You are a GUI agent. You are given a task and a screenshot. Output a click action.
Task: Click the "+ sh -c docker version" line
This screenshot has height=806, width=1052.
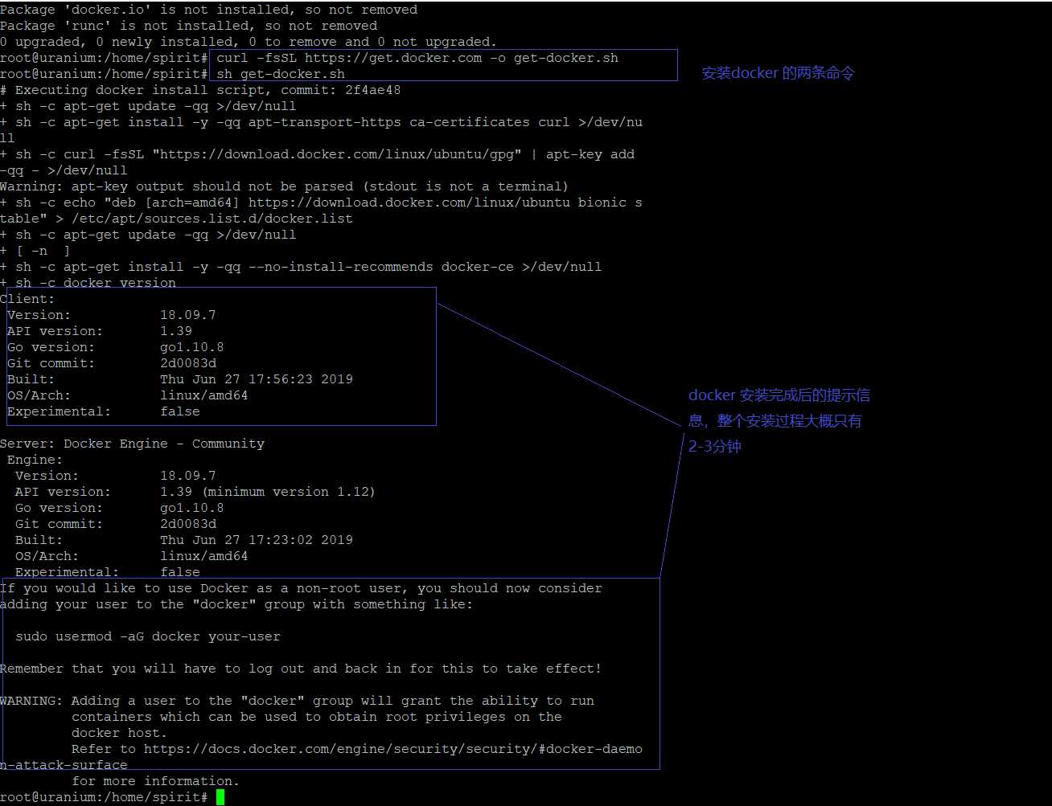88,283
